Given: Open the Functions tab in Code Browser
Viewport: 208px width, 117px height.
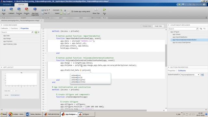Looking at the screenshot, I should click(x=14, y=28).
